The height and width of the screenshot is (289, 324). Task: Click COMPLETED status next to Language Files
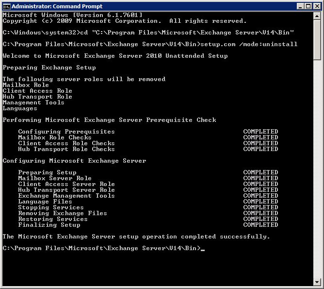pyautogui.click(x=260, y=202)
